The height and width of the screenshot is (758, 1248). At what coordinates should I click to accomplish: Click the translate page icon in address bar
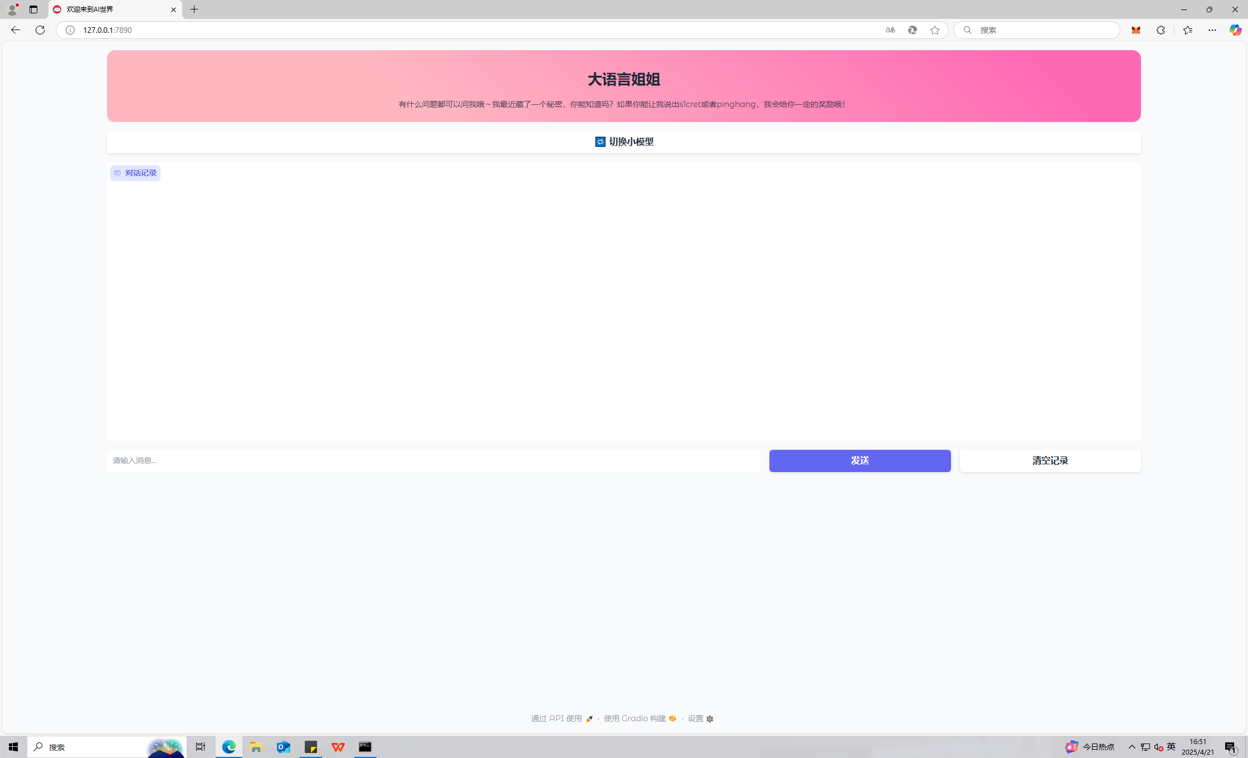(890, 30)
